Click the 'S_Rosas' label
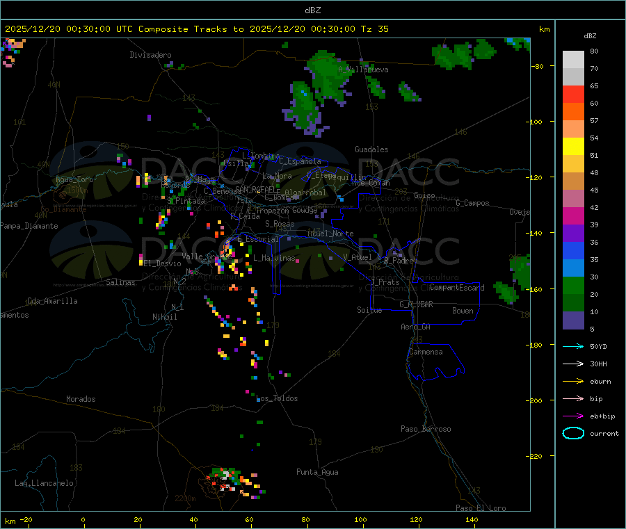Image resolution: width=626 pixels, height=529 pixels. point(280,224)
